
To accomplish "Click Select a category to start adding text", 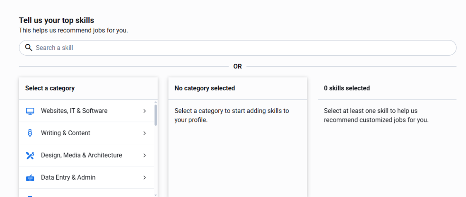I will click(232, 115).
